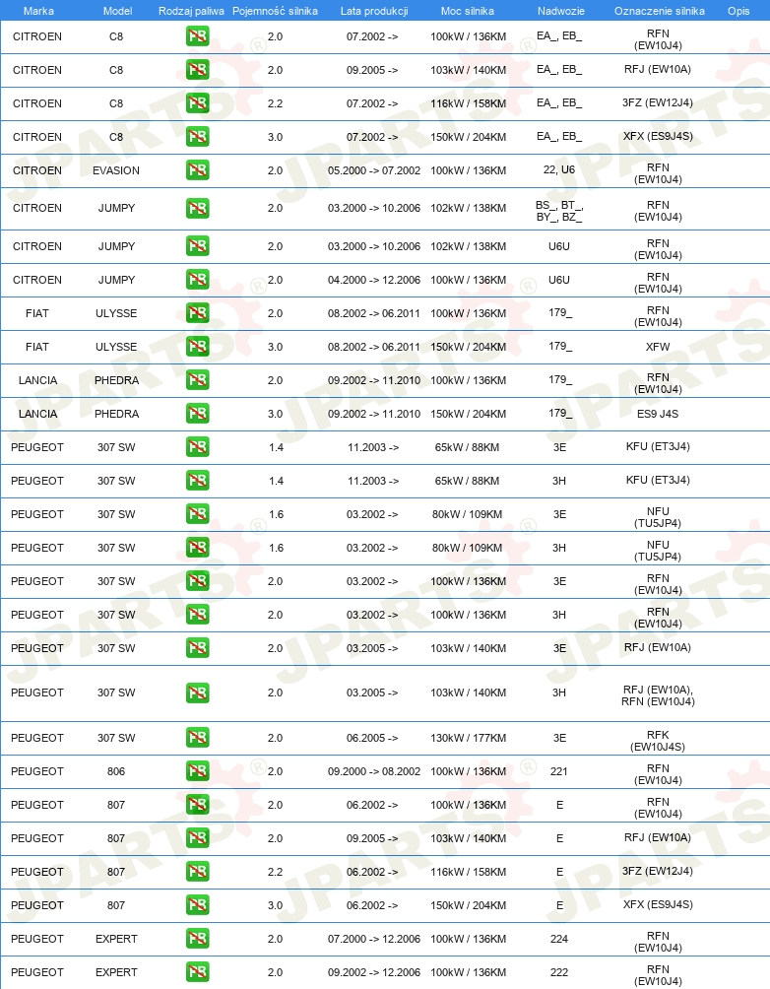Select the "130kW / 177KM" power cell
This screenshot has width=770, height=989.
pos(468,738)
